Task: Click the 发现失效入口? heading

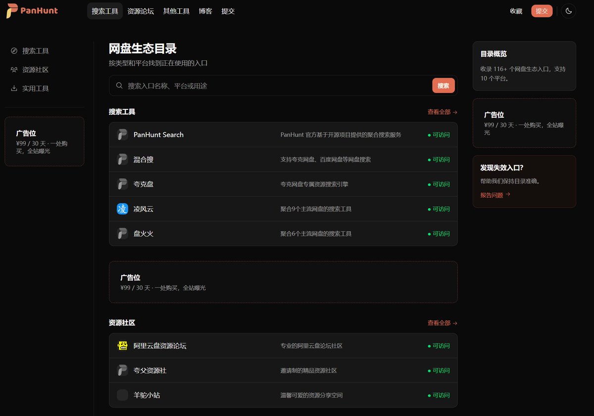Action: [501, 168]
